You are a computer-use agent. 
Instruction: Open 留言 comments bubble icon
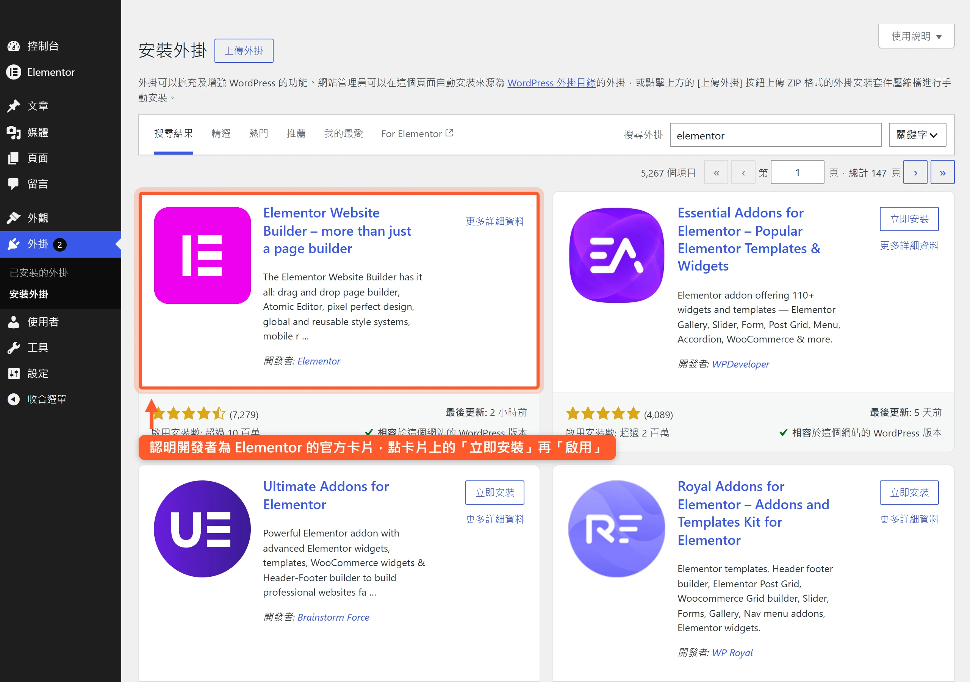point(14,184)
